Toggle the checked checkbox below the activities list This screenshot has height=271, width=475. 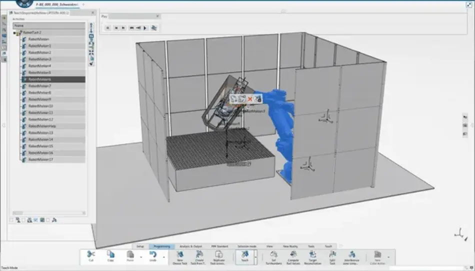tap(36, 220)
